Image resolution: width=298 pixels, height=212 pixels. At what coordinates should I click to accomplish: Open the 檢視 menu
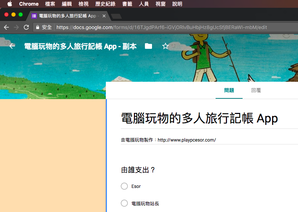pos(83,4)
